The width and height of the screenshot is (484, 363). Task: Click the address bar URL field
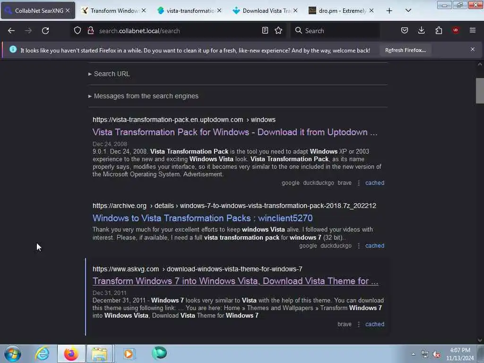(178, 31)
